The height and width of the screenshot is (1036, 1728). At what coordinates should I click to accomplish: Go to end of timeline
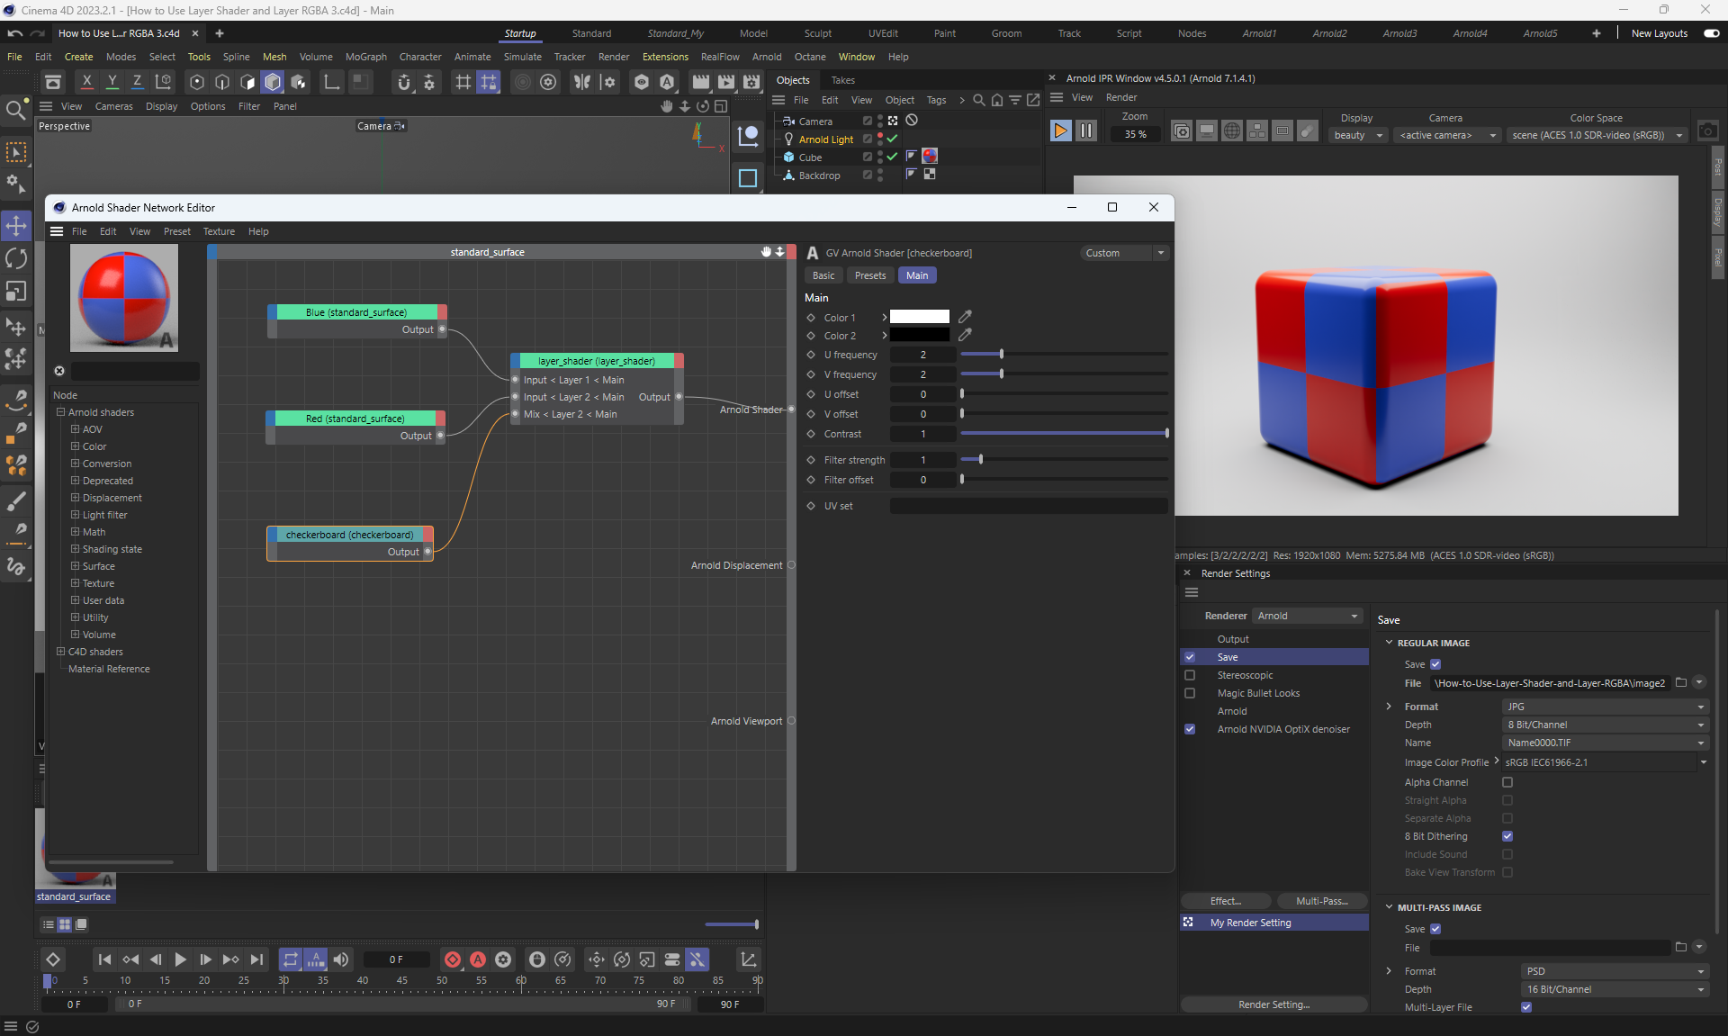(257, 959)
